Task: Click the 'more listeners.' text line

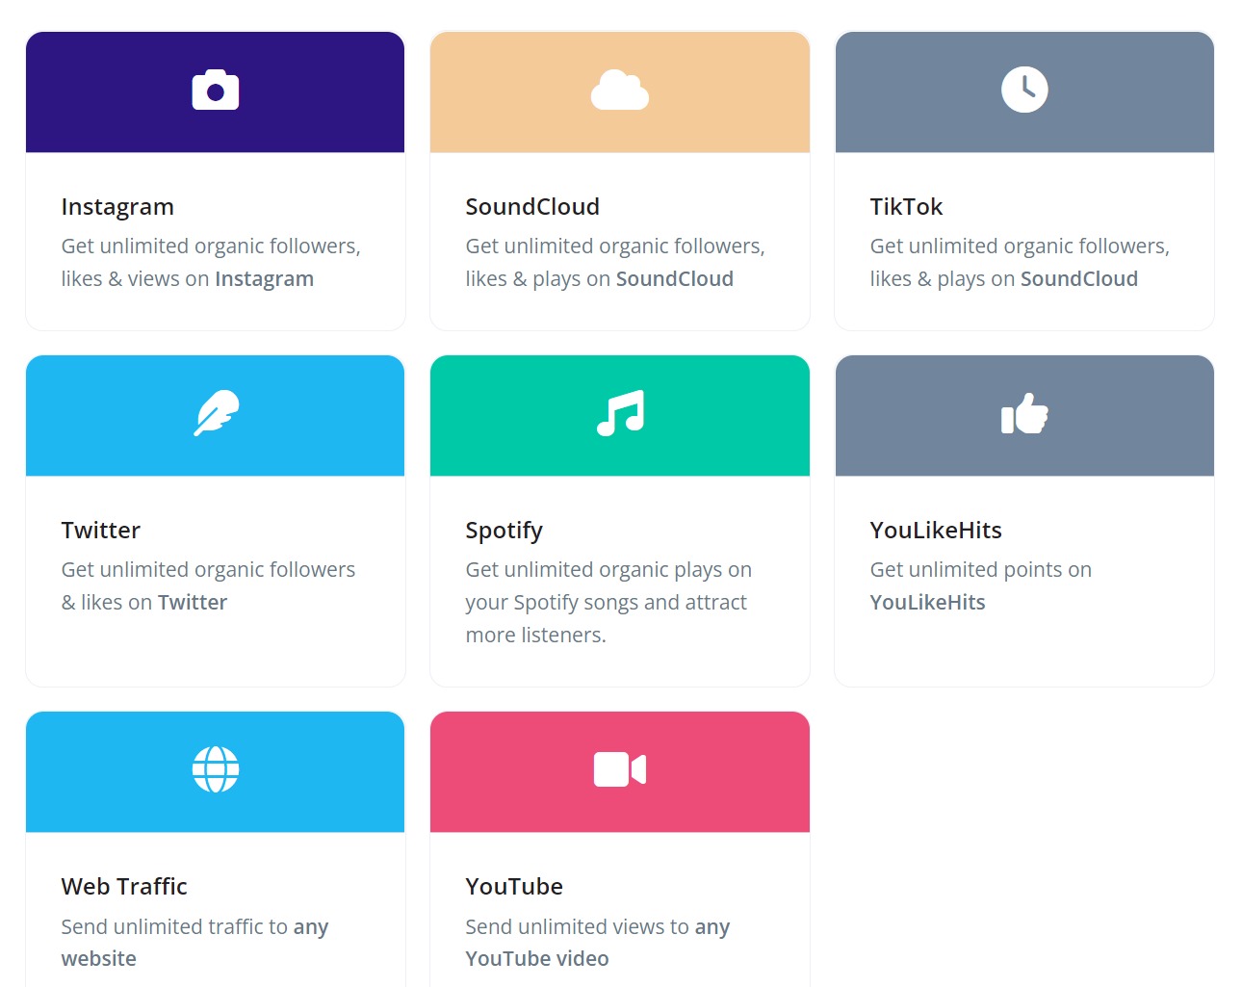Action: coord(535,636)
